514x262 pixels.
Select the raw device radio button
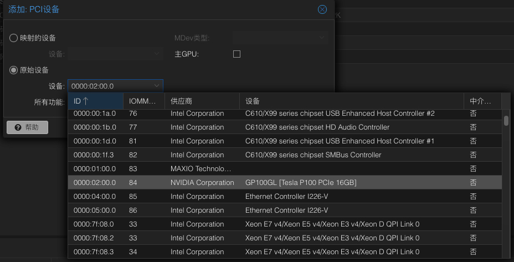pyautogui.click(x=14, y=70)
